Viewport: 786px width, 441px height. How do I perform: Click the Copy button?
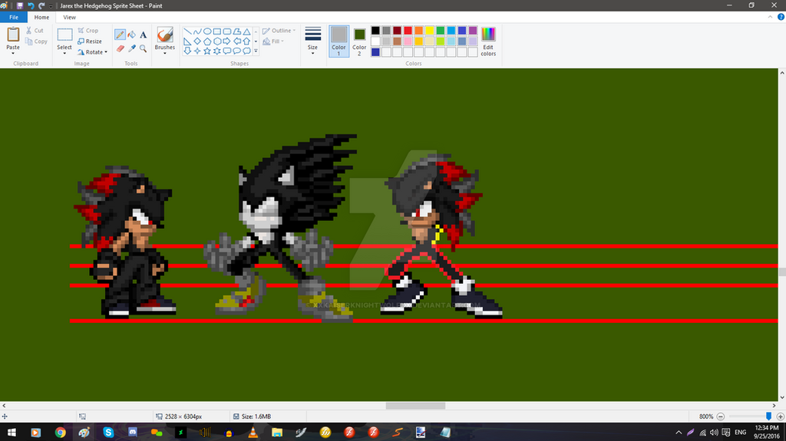[37, 41]
